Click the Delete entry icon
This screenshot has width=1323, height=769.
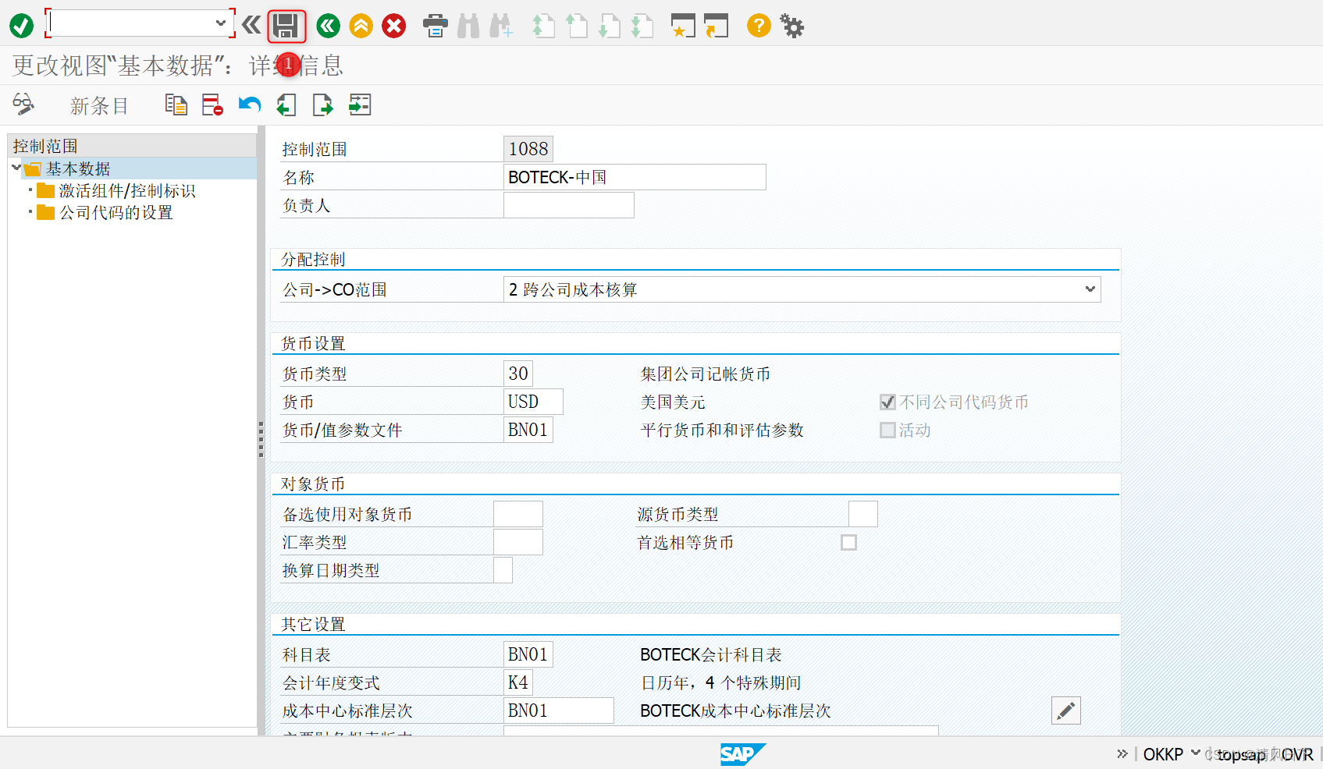(212, 105)
